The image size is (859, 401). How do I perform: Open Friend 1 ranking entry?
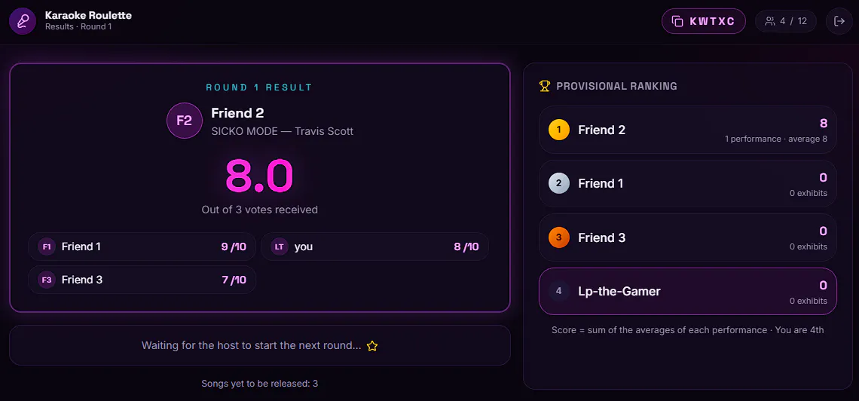687,183
